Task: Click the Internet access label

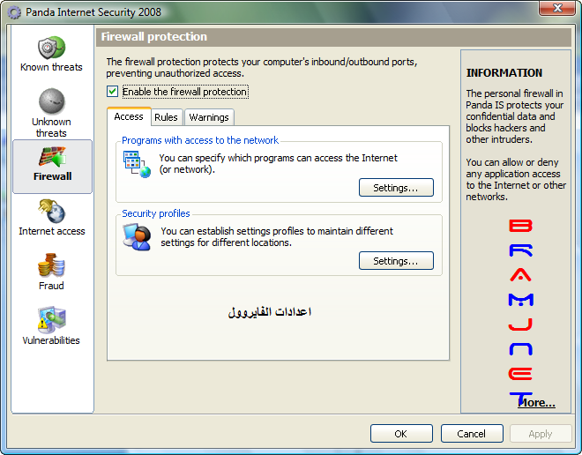Action: coord(52,231)
